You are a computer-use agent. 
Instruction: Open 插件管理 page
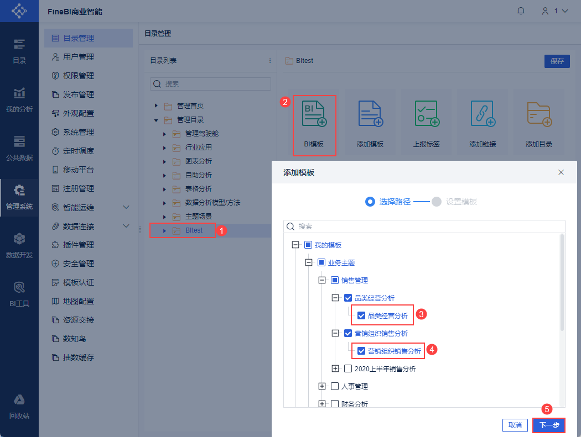pyautogui.click(x=89, y=245)
